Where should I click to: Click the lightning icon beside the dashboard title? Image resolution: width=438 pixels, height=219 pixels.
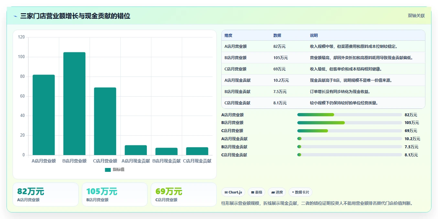[16, 16]
